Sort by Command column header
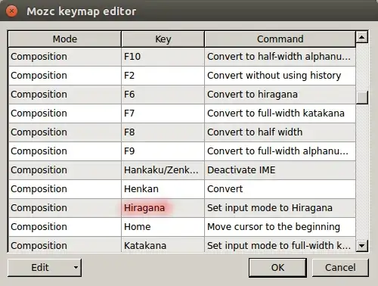378x286 pixels. pos(280,39)
